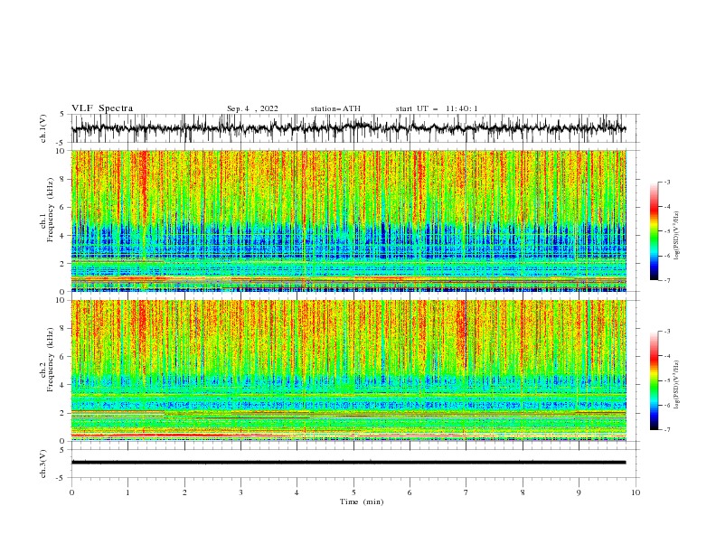Click the 'station=ATH' label
The width and height of the screenshot is (716, 553).
[335, 108]
